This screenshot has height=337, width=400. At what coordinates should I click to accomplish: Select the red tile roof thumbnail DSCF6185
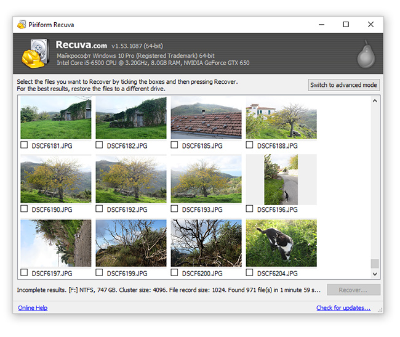point(206,118)
